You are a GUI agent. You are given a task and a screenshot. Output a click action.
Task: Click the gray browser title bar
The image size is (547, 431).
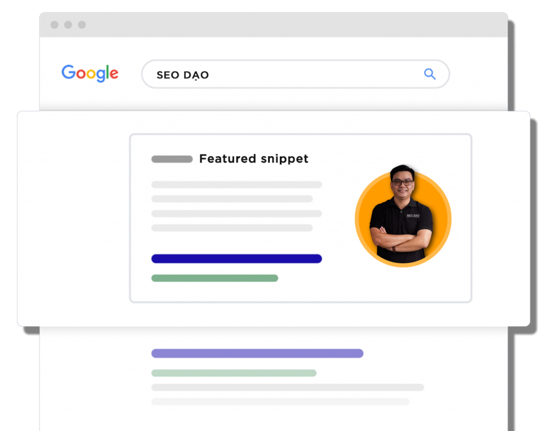[273, 25]
